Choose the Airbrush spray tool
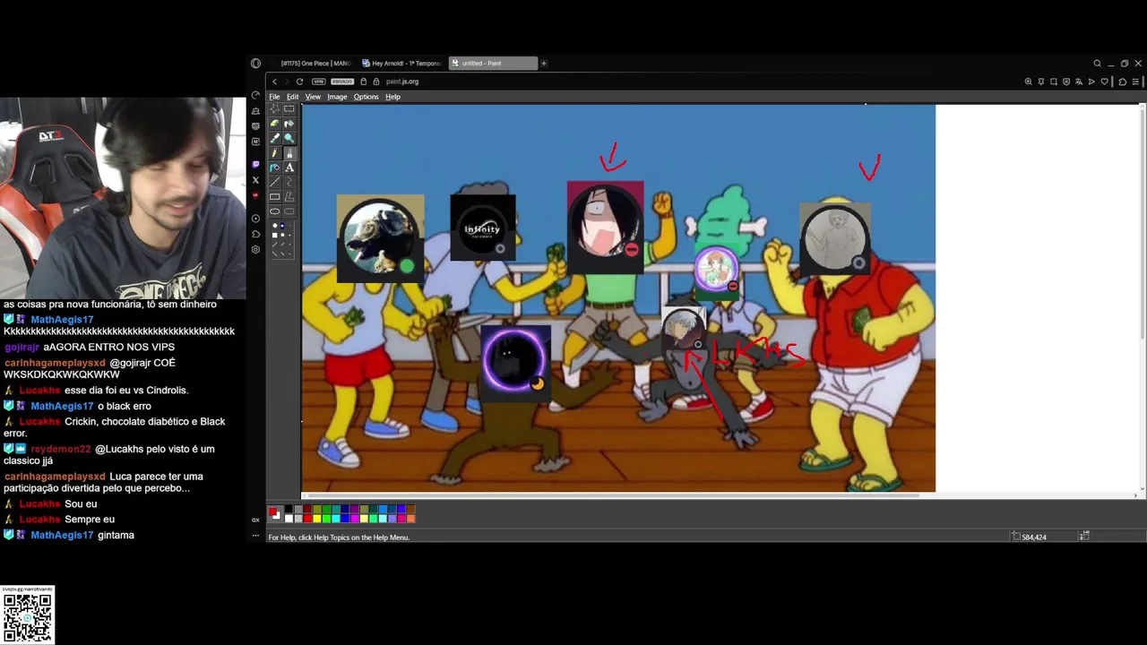The height and width of the screenshot is (645, 1147). coord(275,168)
